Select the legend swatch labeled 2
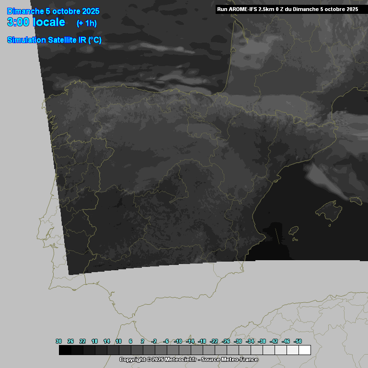 pyautogui.click(x=149, y=350)
